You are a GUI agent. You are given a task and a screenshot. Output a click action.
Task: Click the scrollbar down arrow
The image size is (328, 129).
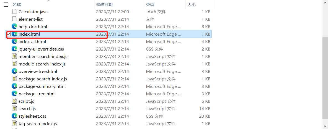click(x=325, y=126)
